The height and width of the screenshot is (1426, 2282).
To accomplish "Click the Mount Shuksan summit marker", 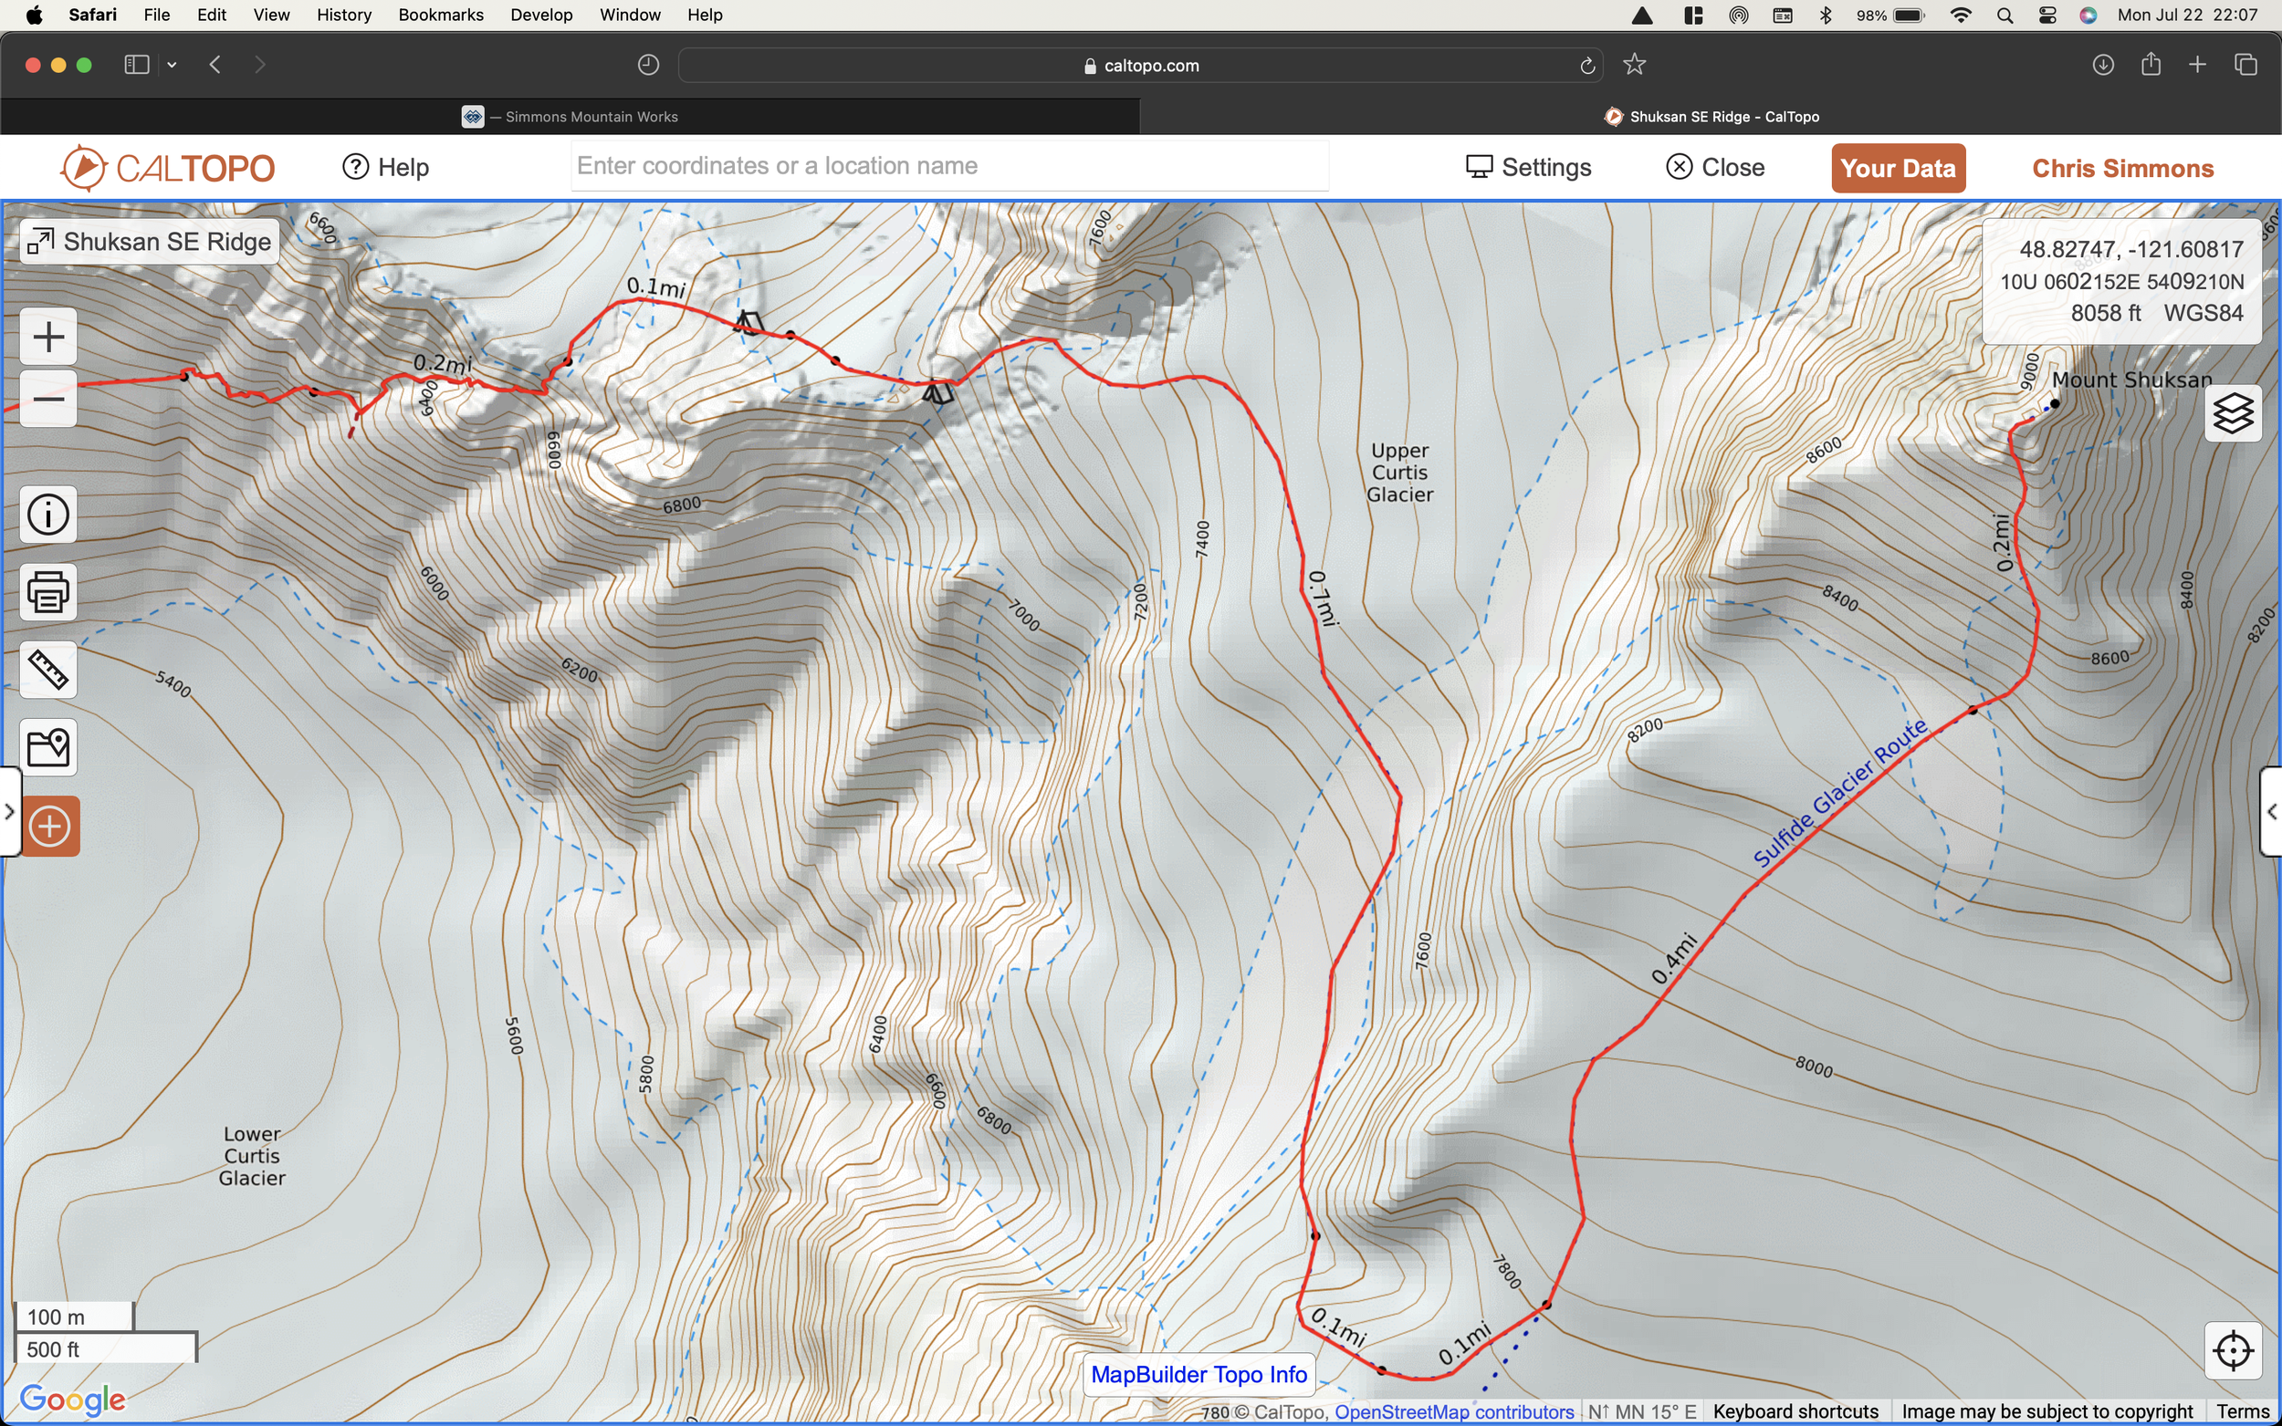I will [2055, 403].
